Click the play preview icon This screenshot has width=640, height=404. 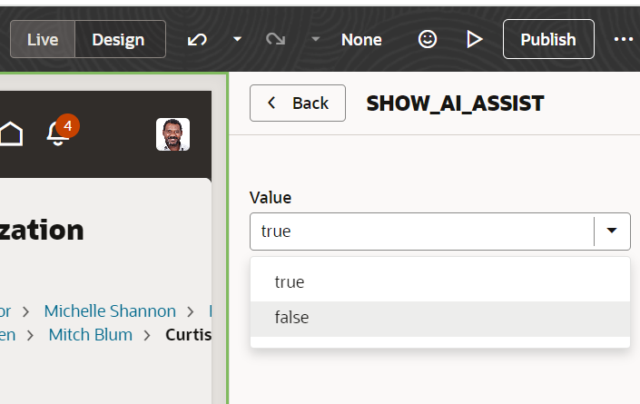(x=474, y=39)
